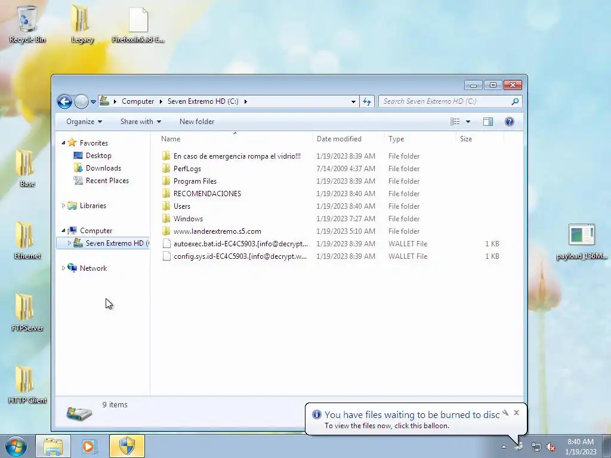Viewport: 611px width, 458px height.
Task: Click the greyed Forward navigation arrow
Action: tap(81, 101)
